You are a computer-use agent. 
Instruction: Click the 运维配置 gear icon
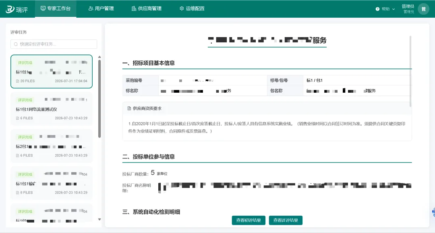click(x=182, y=8)
